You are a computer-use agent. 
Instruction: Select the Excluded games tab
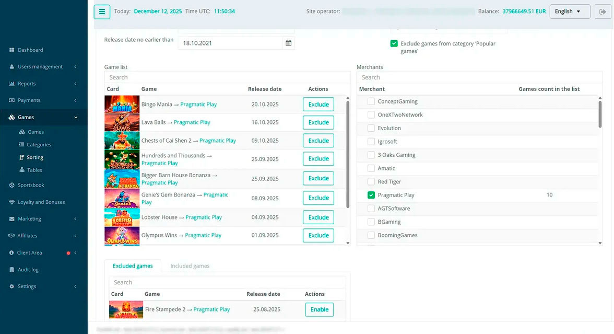tap(133, 266)
